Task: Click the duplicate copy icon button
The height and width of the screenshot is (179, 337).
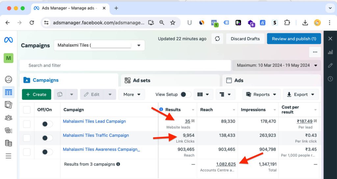Action: pyautogui.click(x=60, y=94)
